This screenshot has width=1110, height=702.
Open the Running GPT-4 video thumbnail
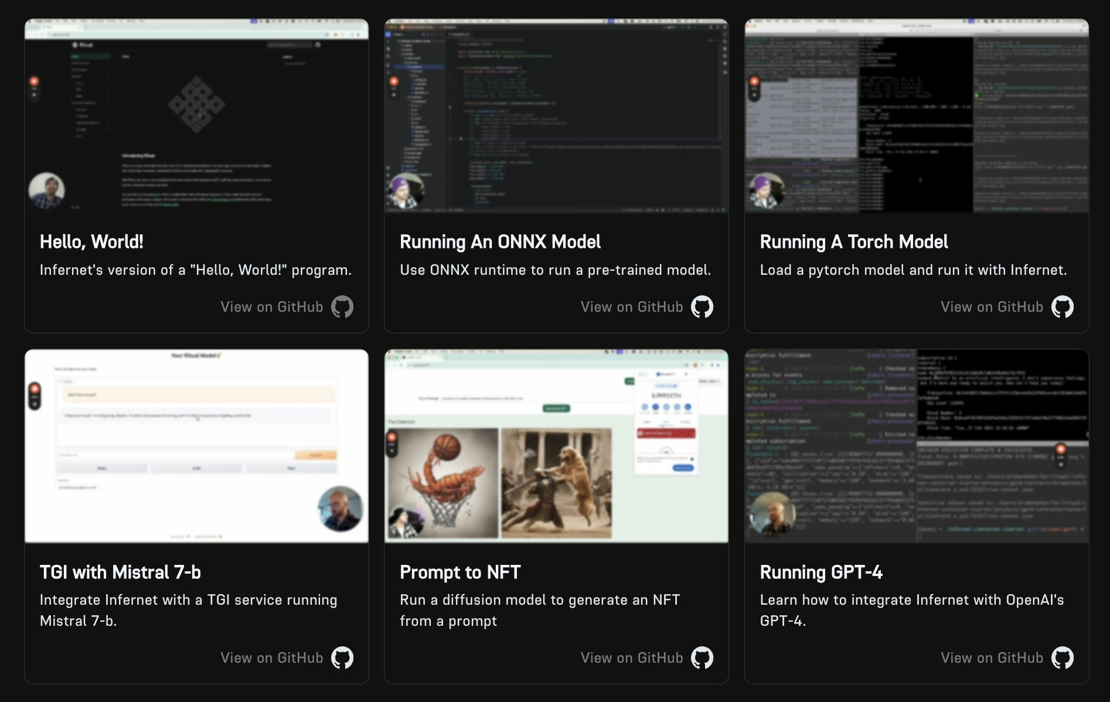click(x=917, y=446)
